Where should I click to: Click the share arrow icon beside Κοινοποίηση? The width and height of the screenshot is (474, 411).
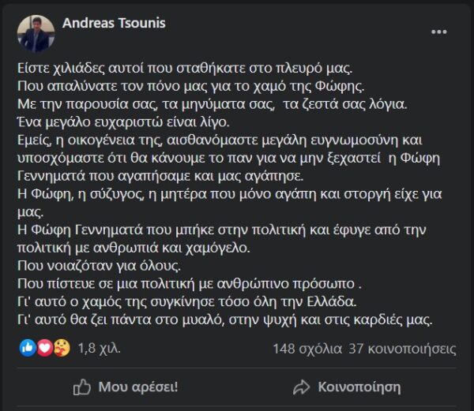pos(301,387)
